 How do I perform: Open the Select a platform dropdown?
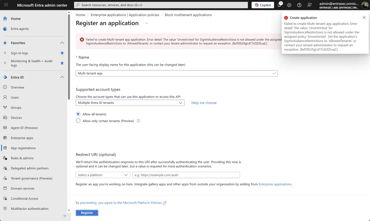tap(103, 175)
